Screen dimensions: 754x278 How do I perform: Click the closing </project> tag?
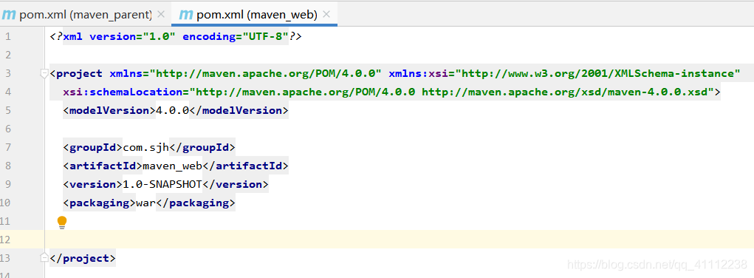tap(83, 258)
